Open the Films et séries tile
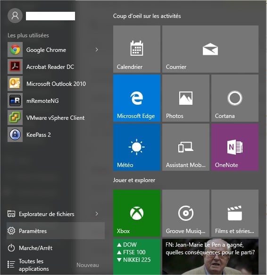This screenshot has width=267, height=275. [235, 213]
